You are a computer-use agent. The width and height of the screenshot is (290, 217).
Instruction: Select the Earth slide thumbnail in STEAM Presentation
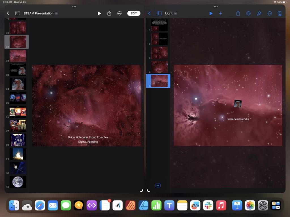coord(18,182)
